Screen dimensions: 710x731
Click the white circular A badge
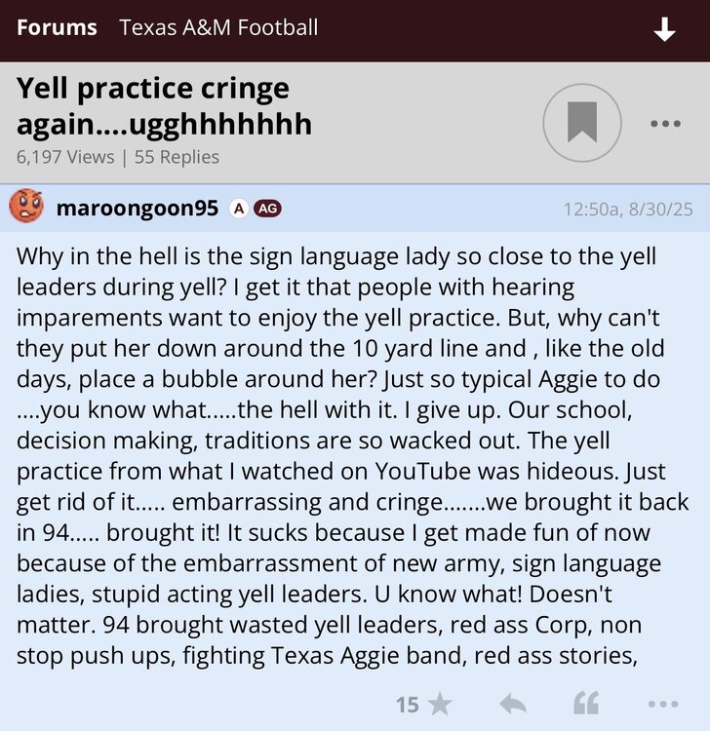[x=238, y=209]
